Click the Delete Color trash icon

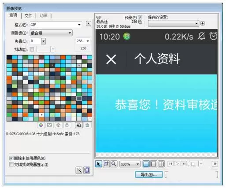pos(87,125)
